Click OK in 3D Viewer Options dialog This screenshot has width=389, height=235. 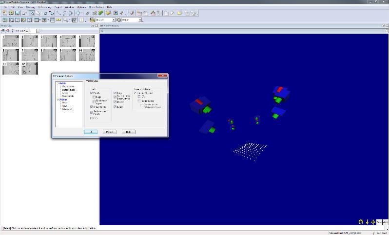pyautogui.click(x=91, y=132)
